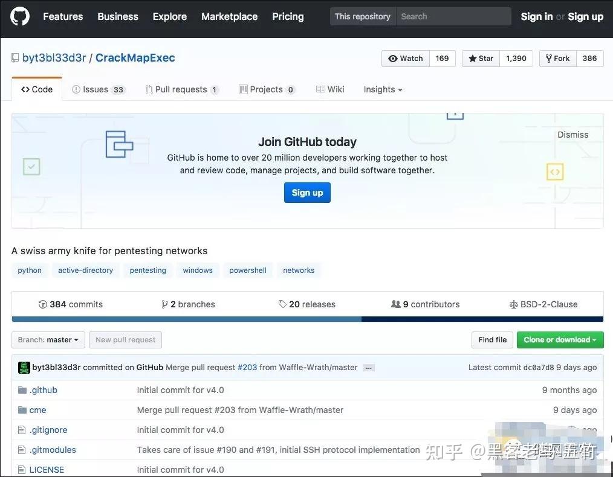The image size is (613, 477).
Task: Expand the Insights dropdown
Action: tap(383, 89)
